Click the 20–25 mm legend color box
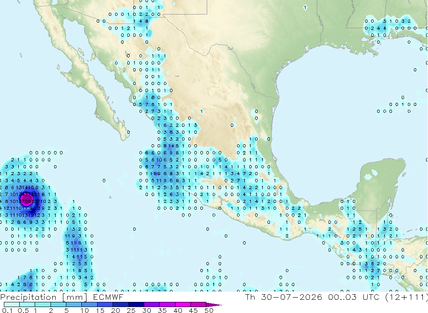This screenshot has width=428, height=313. click(x=121, y=304)
